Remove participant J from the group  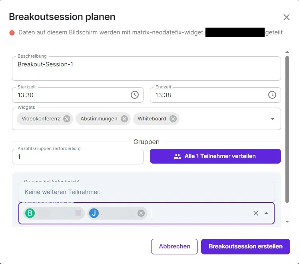point(141,213)
